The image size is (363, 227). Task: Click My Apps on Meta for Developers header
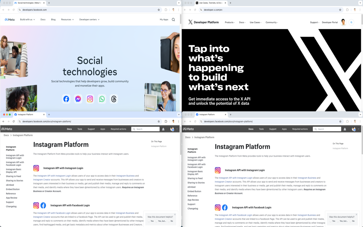pos(164,20)
